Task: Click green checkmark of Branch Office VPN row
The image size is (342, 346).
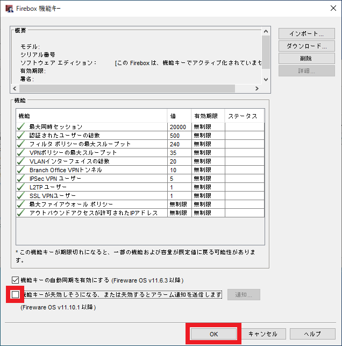Action: point(21,170)
